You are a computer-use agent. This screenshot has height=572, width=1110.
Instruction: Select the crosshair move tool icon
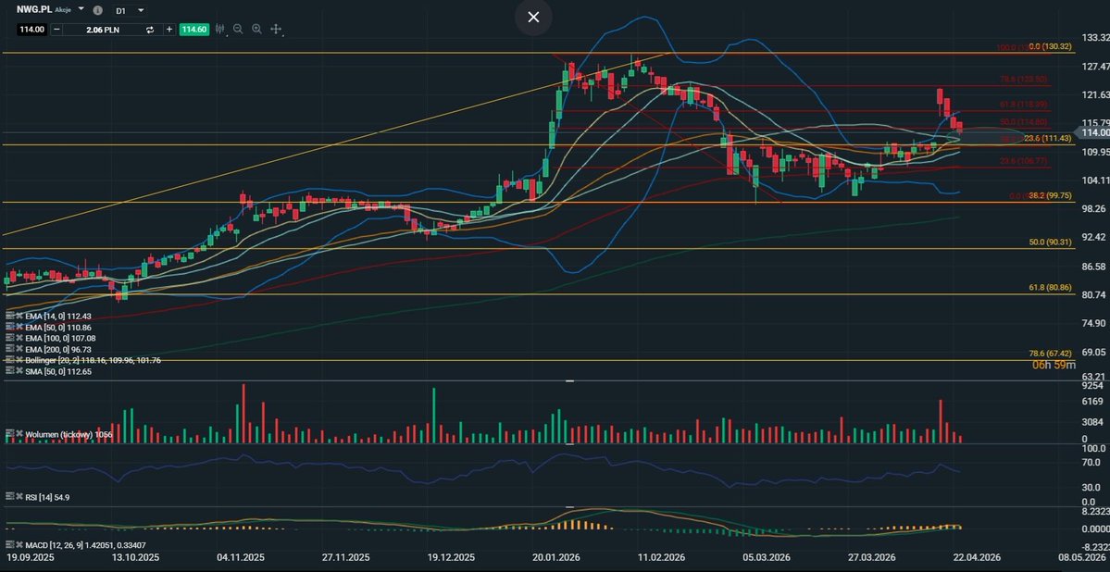click(276, 30)
